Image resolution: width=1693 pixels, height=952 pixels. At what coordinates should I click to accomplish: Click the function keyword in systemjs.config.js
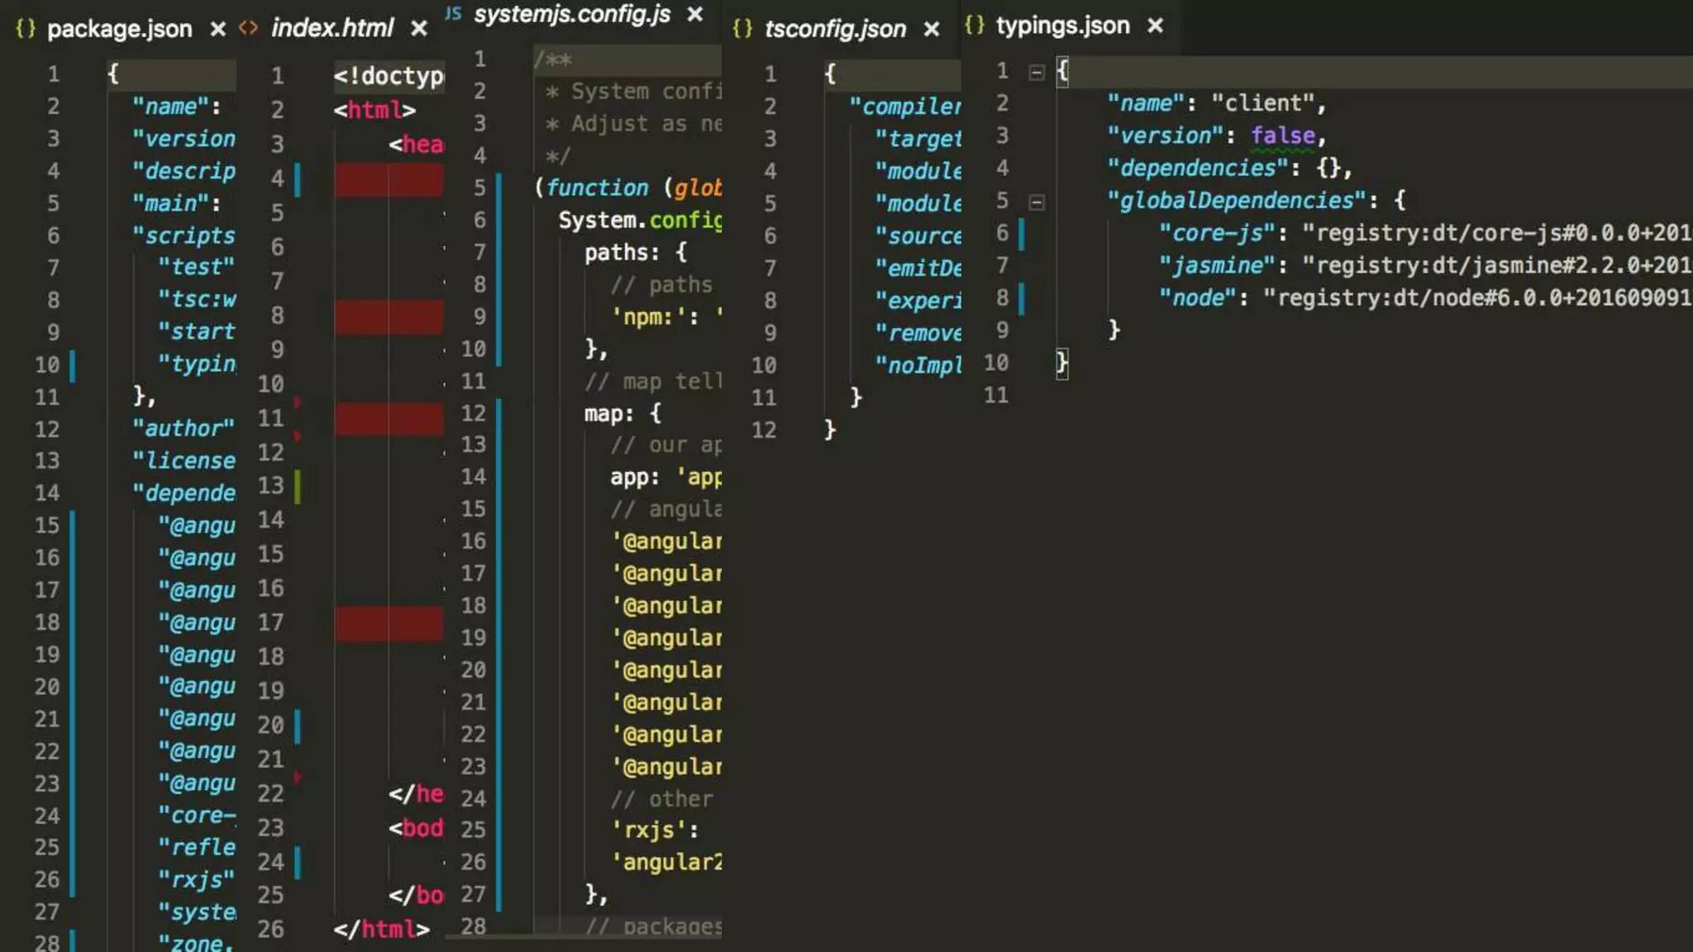point(597,188)
